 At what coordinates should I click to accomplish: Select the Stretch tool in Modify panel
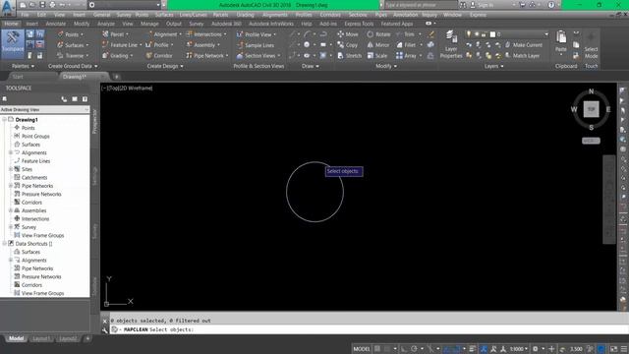350,56
